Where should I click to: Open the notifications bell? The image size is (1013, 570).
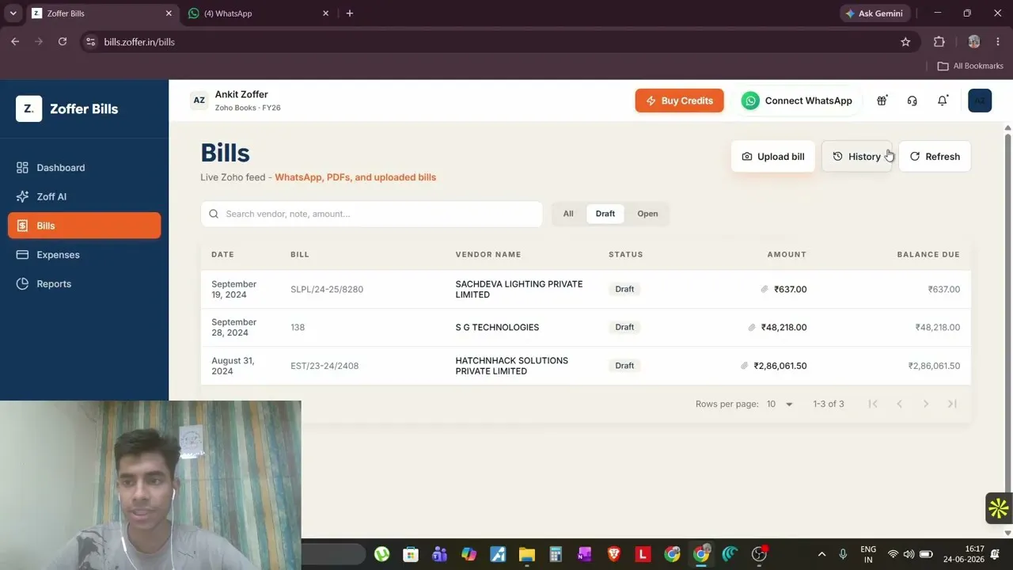point(943,101)
